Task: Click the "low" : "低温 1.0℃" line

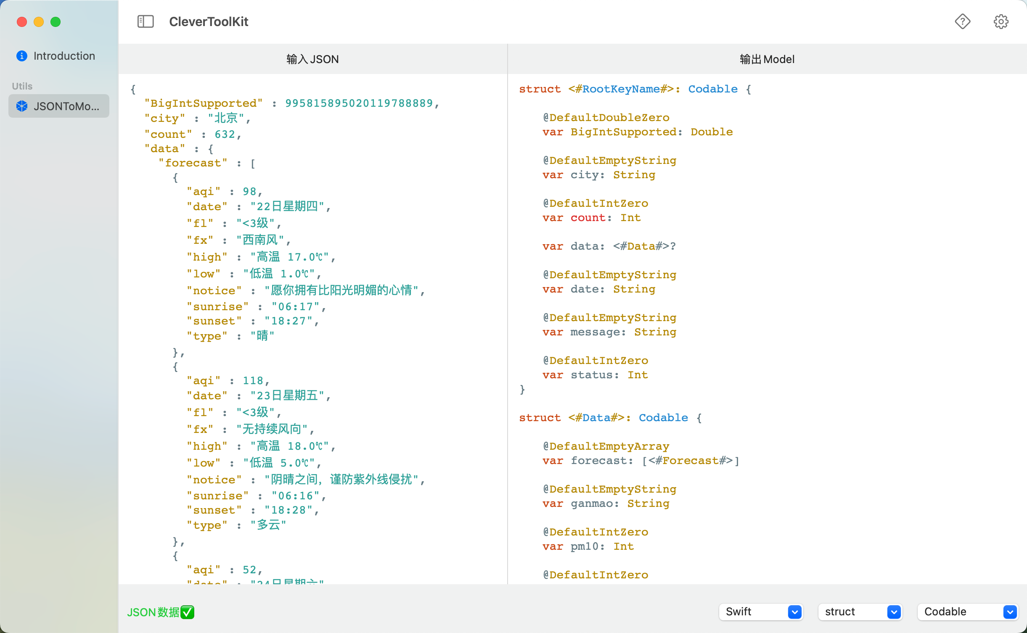Action: (254, 274)
